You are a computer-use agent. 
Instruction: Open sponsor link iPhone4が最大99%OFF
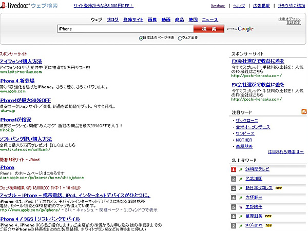pyautogui.click(x=25, y=101)
